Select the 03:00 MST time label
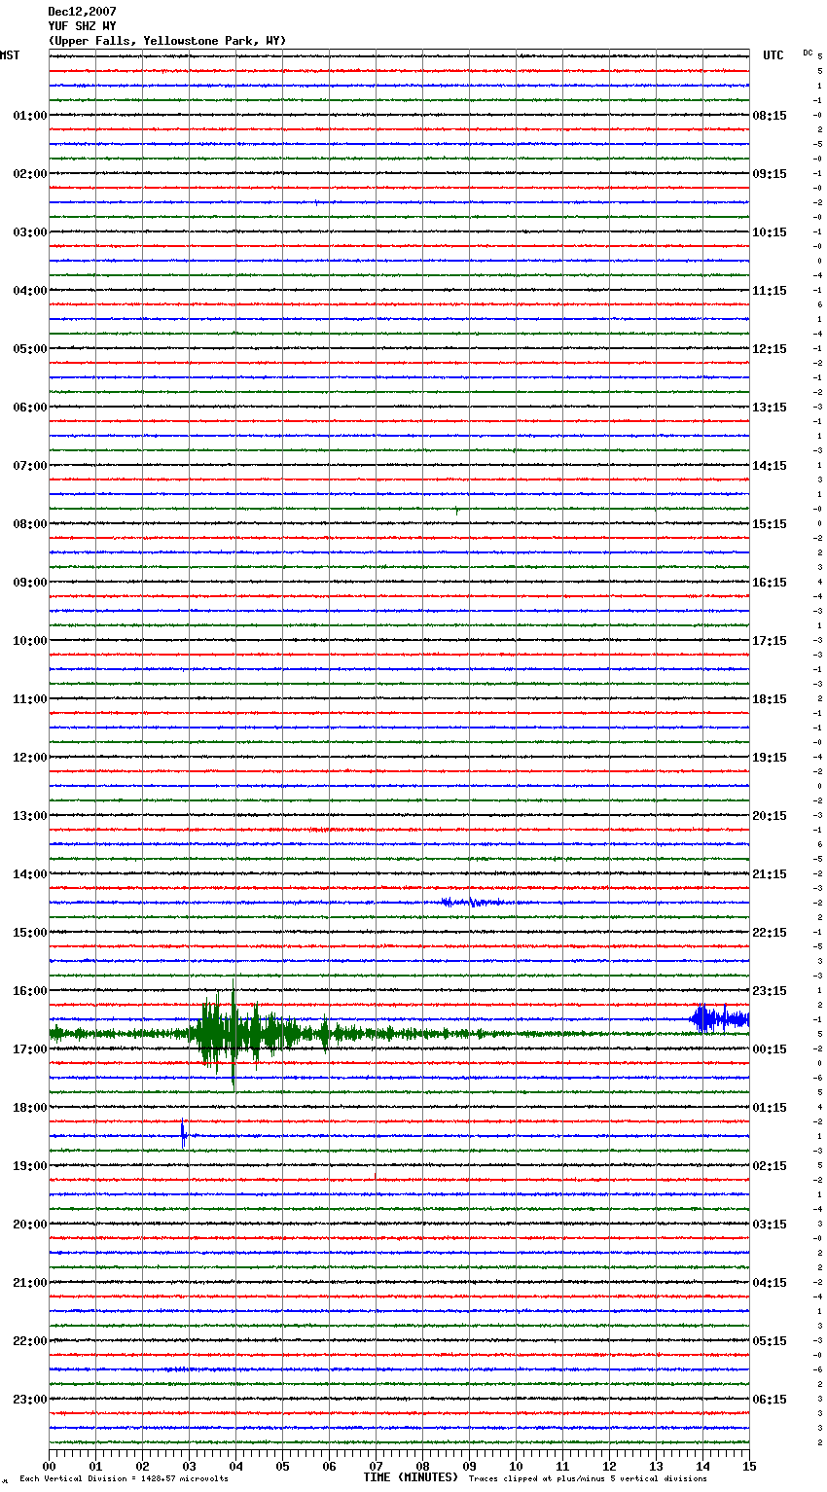 29,232
